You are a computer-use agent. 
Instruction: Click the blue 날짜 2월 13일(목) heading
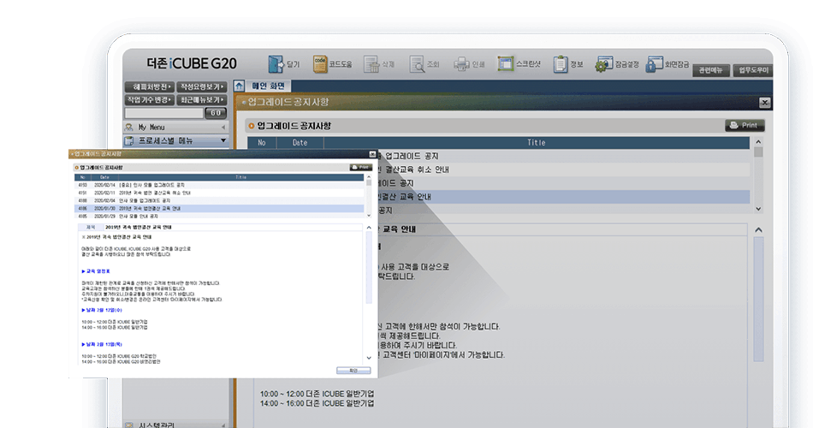[x=102, y=344]
